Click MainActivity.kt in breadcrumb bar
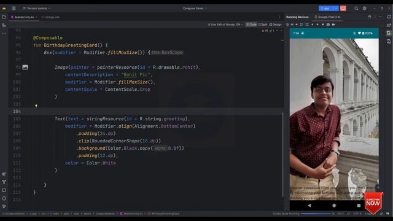Viewport: 393px width, 221px height. [x=131, y=214]
